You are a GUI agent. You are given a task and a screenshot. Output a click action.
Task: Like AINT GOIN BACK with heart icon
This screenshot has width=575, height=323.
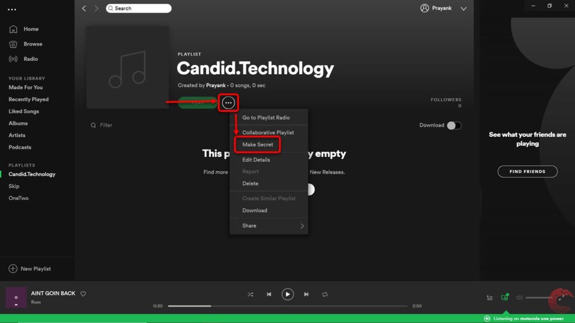tap(83, 294)
